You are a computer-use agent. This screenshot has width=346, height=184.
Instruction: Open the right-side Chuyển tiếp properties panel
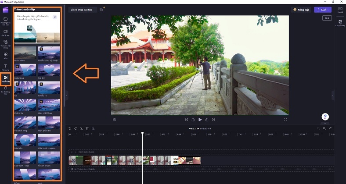tap(340, 23)
